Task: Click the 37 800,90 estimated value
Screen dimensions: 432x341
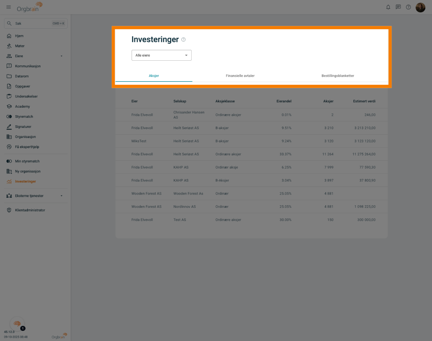Action: tap(367, 181)
